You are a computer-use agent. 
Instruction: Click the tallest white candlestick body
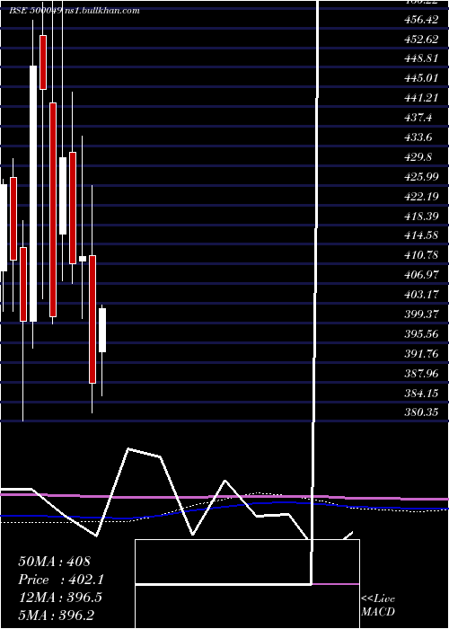(x=33, y=193)
